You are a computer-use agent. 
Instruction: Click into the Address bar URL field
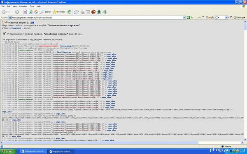[x=97, y=18]
